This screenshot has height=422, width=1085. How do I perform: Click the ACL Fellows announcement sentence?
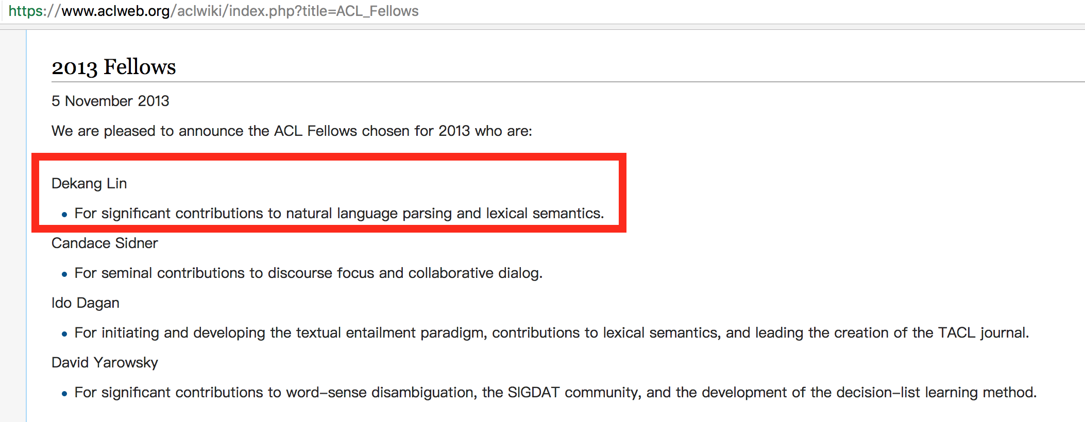point(292,131)
